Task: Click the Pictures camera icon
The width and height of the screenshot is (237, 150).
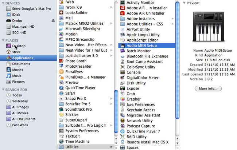Action: point(9,82)
